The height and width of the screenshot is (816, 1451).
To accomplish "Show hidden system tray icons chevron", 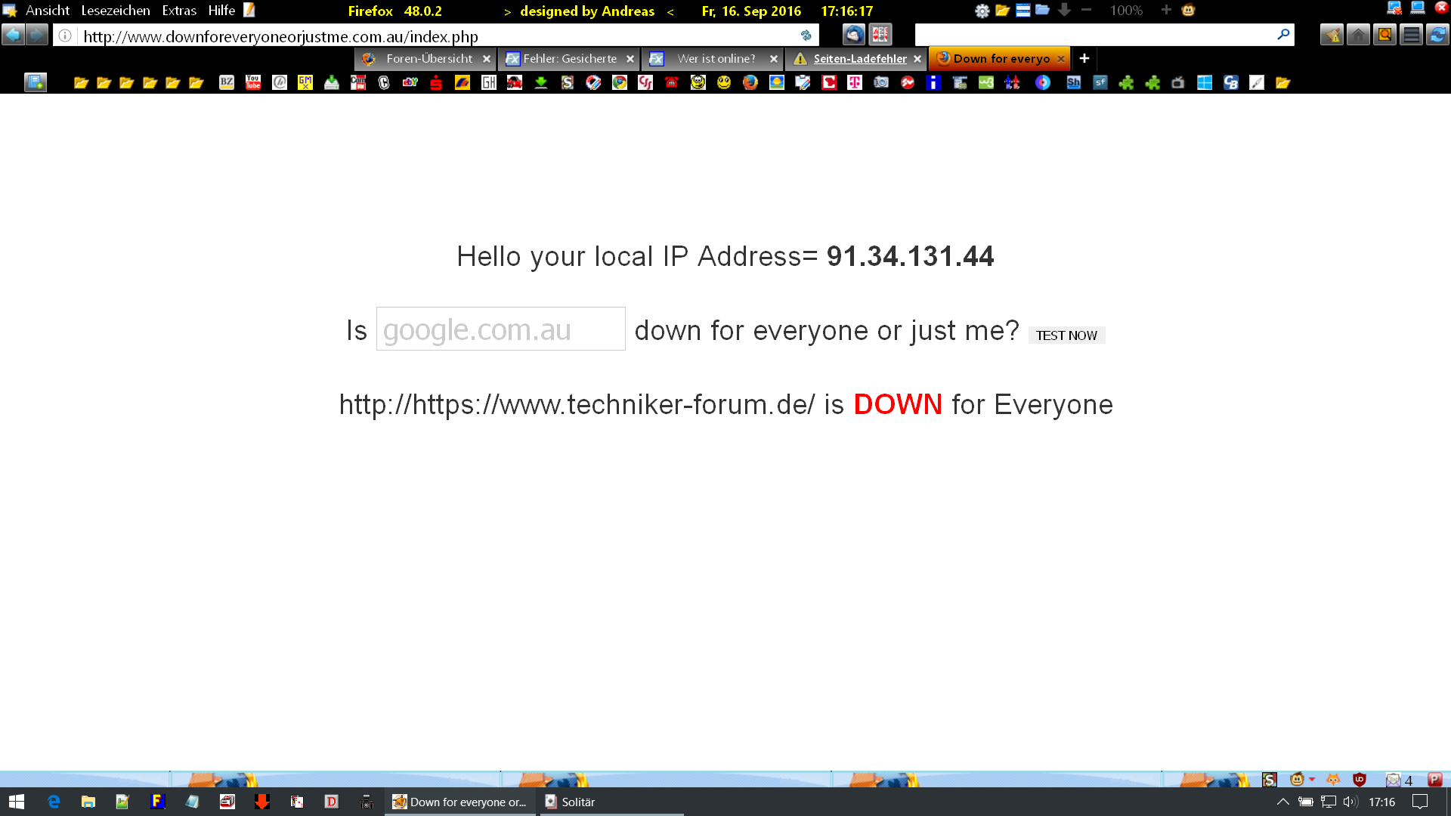I will [x=1282, y=802].
